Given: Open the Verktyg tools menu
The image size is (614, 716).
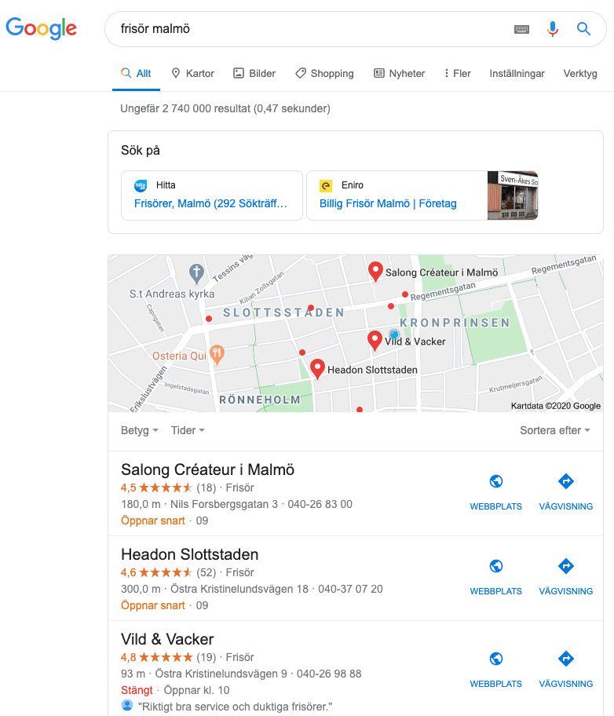Looking at the screenshot, I should (580, 74).
